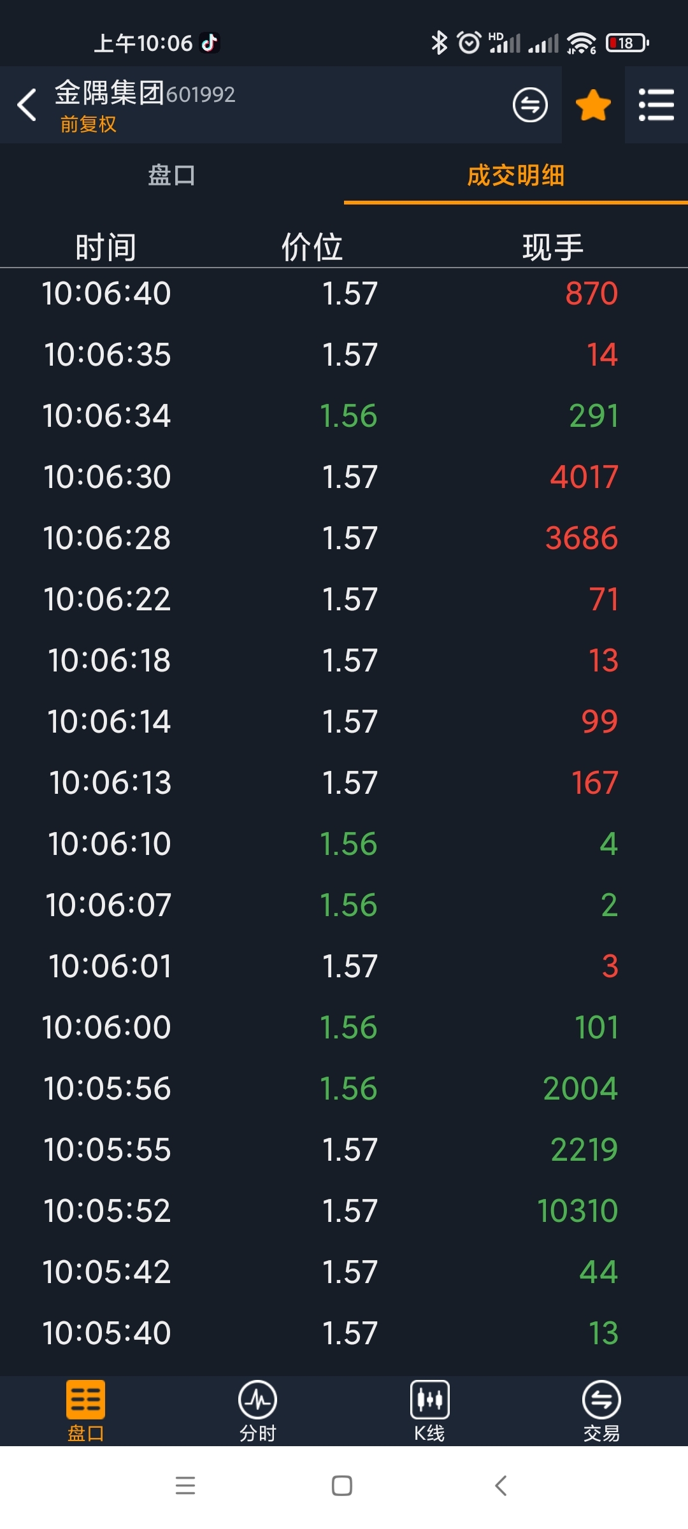Select the 10:05:52 trade with 10310 volume
Viewport: 688px width, 1529px height.
point(344,1211)
